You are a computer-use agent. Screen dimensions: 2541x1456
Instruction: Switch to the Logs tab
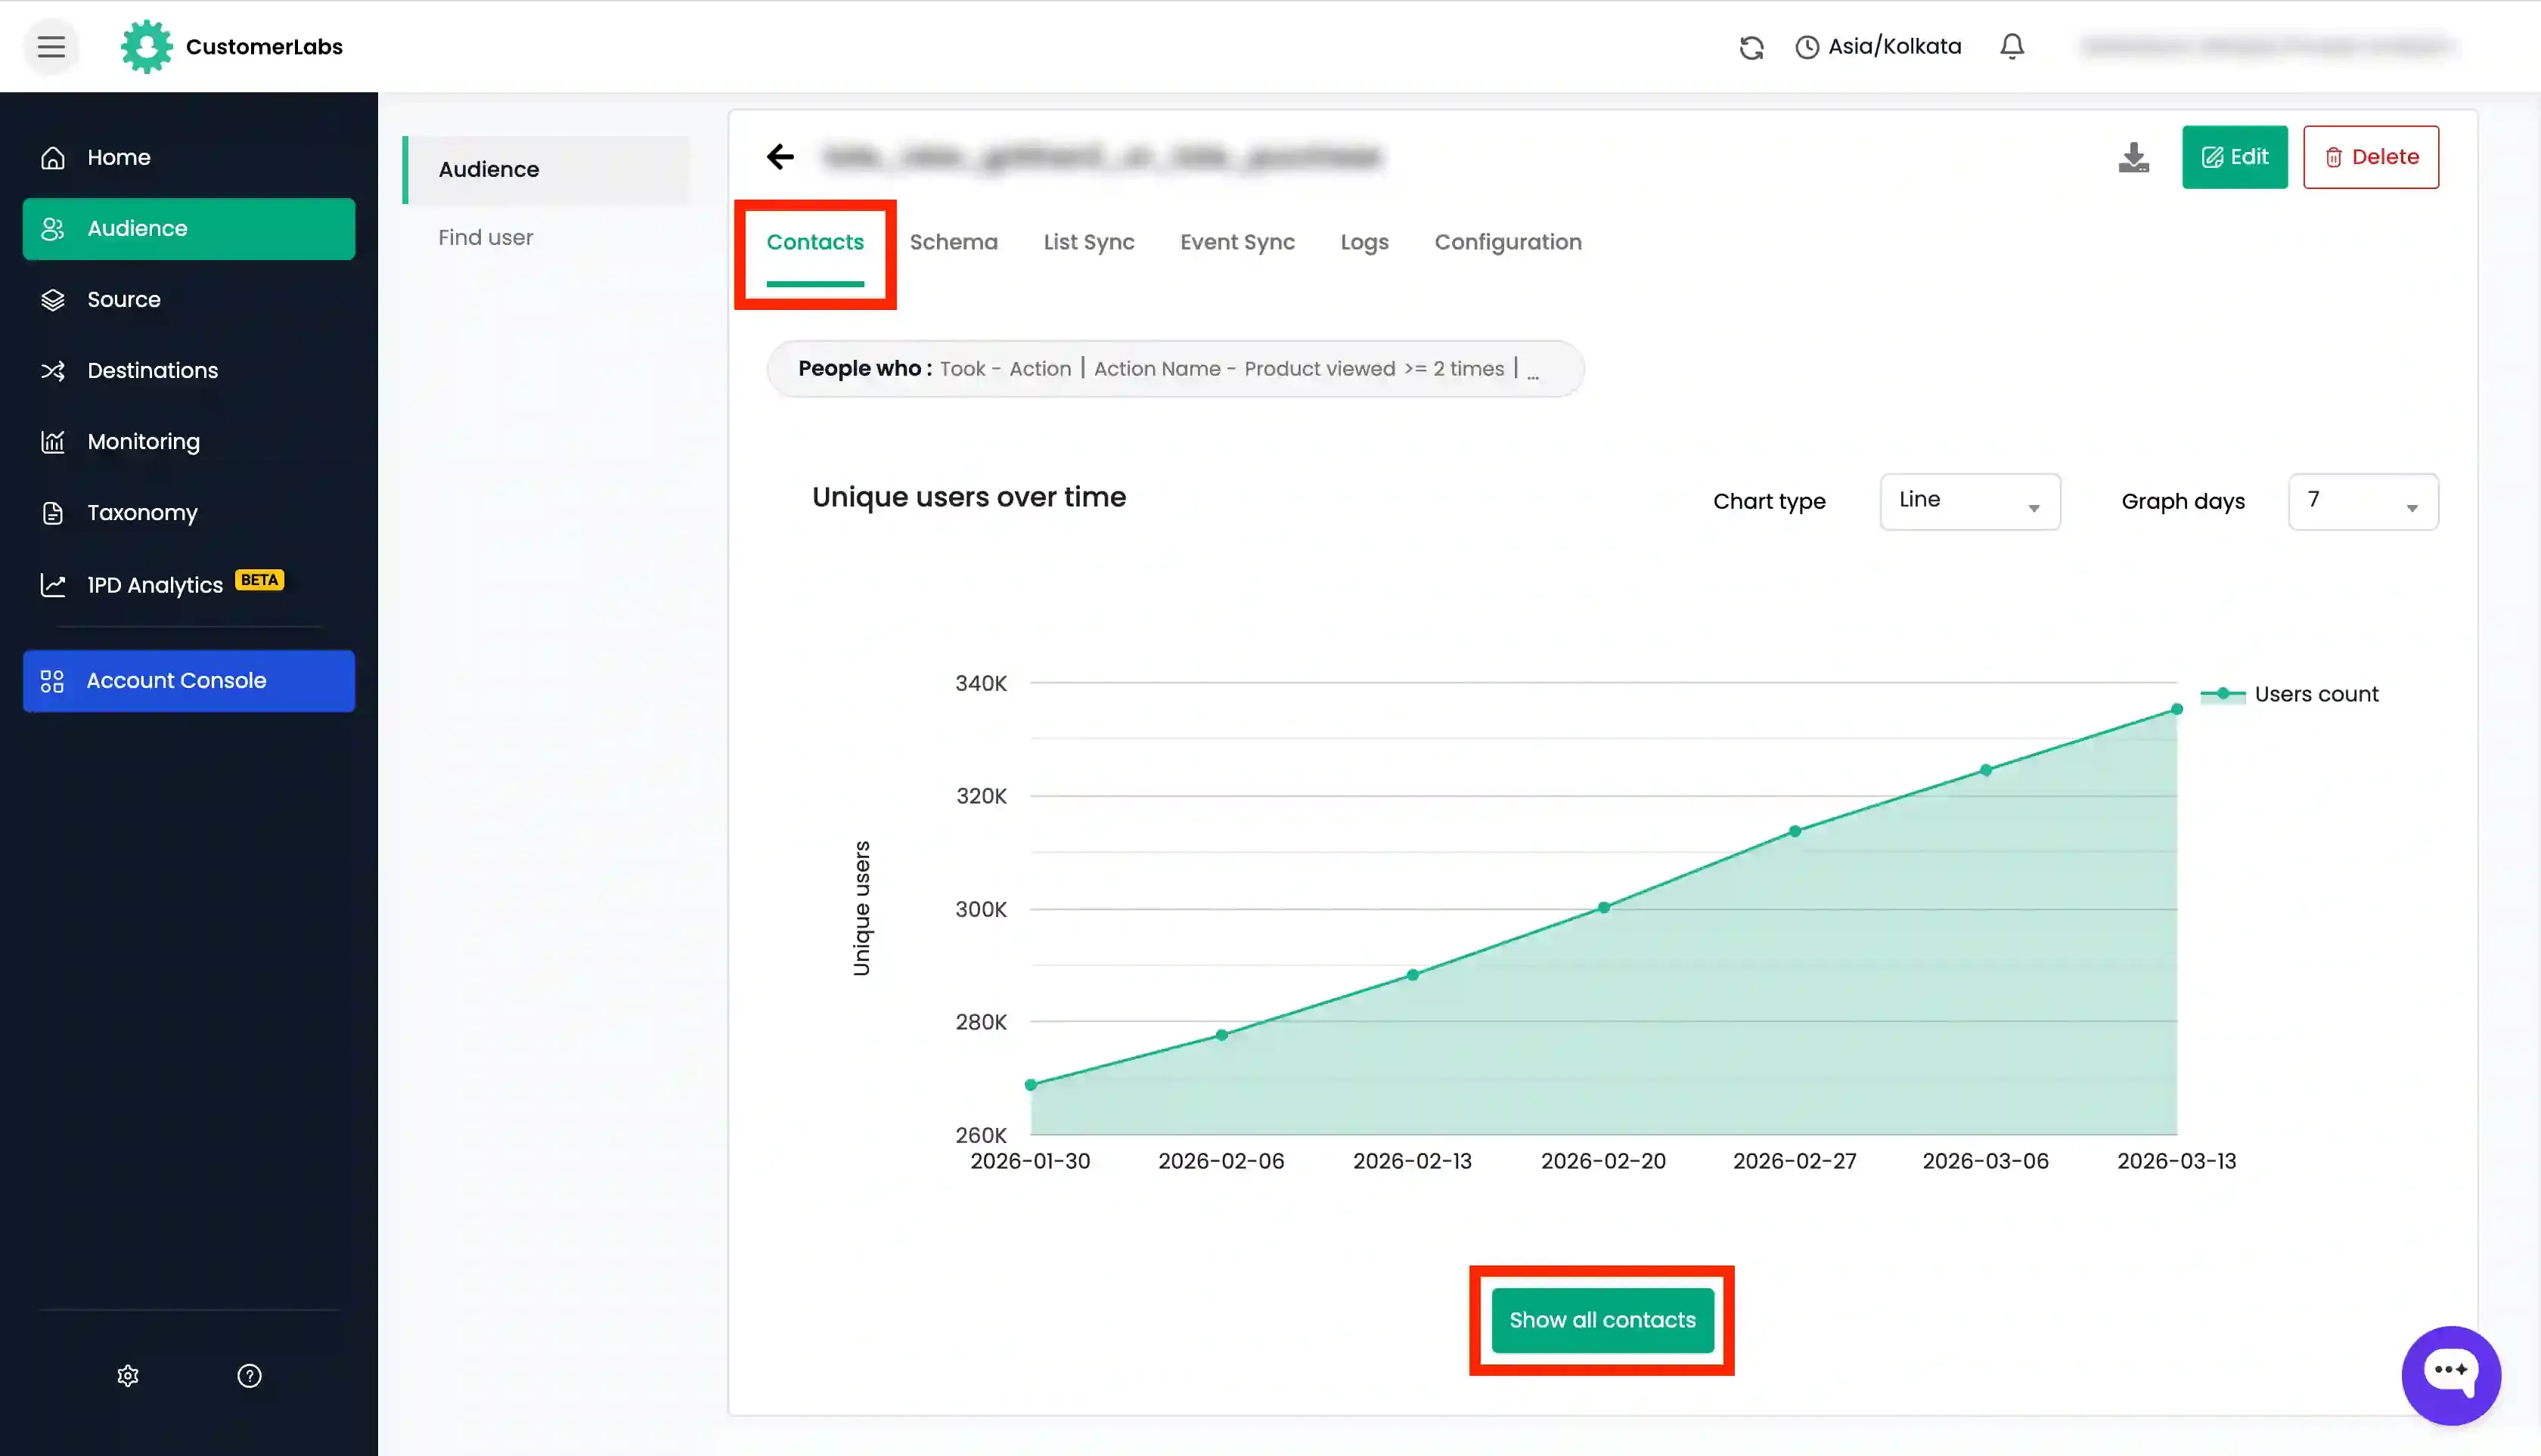(x=1364, y=242)
